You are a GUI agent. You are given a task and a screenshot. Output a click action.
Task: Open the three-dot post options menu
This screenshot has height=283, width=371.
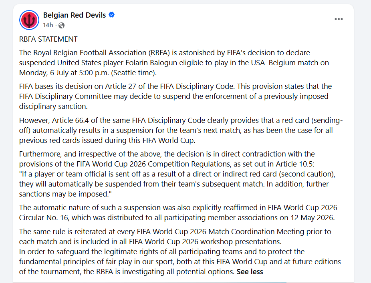click(339, 19)
